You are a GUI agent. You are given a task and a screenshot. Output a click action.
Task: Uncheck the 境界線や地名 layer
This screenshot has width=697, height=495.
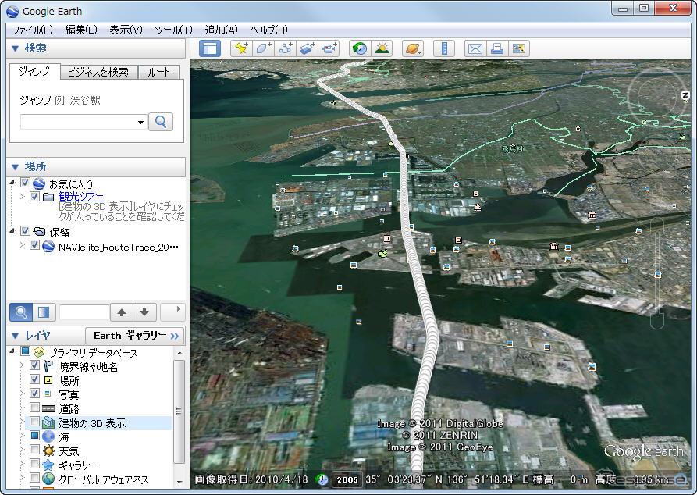pos(34,366)
